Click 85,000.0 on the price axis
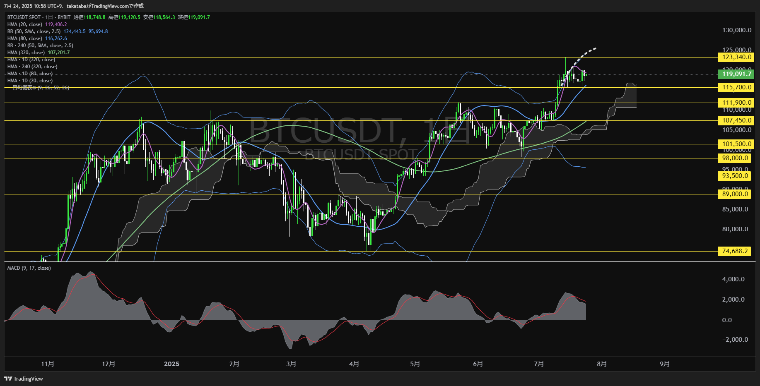 click(x=735, y=209)
